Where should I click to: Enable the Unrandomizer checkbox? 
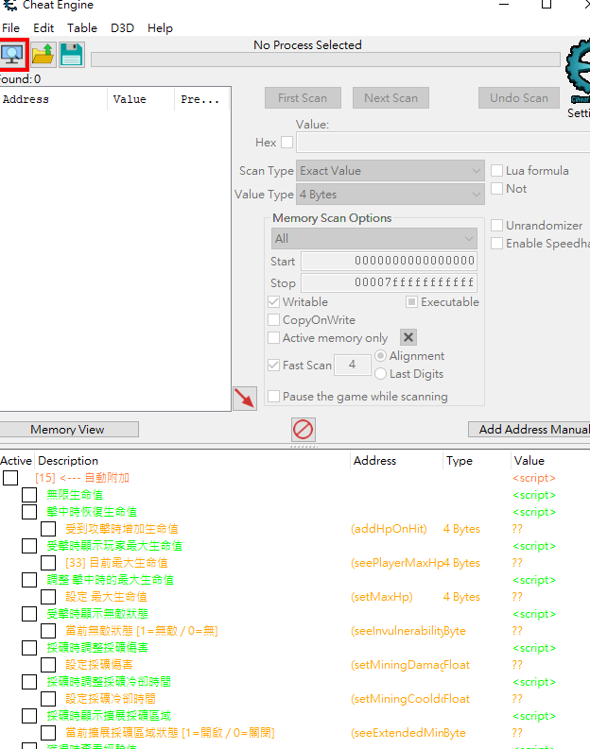coord(497,226)
